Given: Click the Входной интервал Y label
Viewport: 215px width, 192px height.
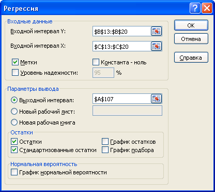Looking at the screenshot, I should pos(38,31).
